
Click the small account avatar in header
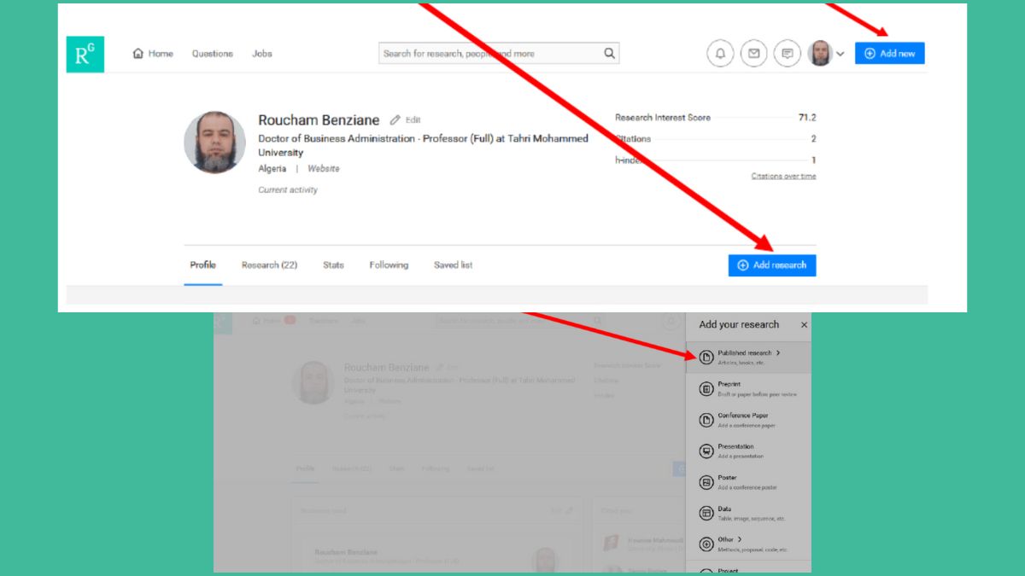pyautogui.click(x=820, y=53)
